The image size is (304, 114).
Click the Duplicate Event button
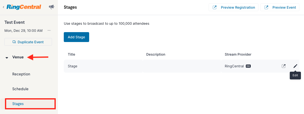(x=28, y=42)
